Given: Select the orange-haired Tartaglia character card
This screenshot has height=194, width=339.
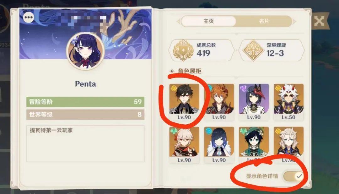Looking at the screenshot, I should (219, 102).
